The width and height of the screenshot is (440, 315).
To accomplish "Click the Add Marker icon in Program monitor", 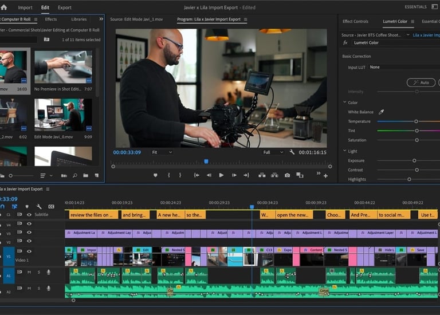I will pos(155,175).
